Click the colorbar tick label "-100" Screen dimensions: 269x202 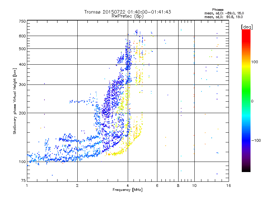point(256,140)
